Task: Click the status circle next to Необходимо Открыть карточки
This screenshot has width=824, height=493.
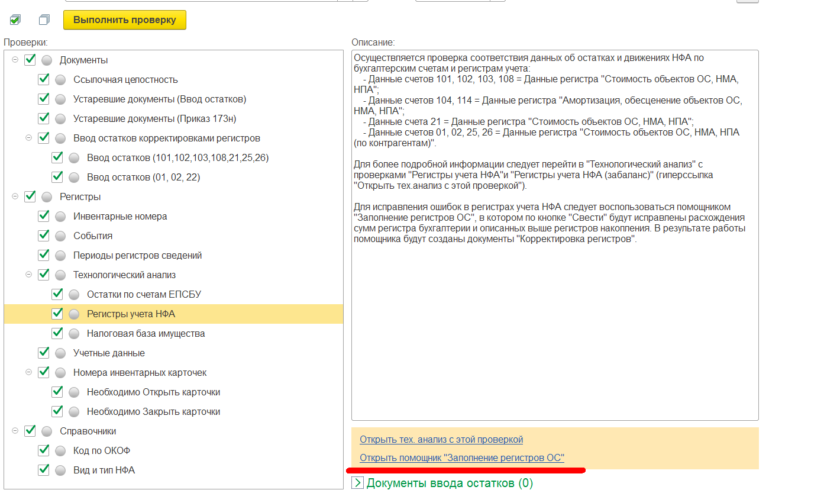Action: [74, 392]
